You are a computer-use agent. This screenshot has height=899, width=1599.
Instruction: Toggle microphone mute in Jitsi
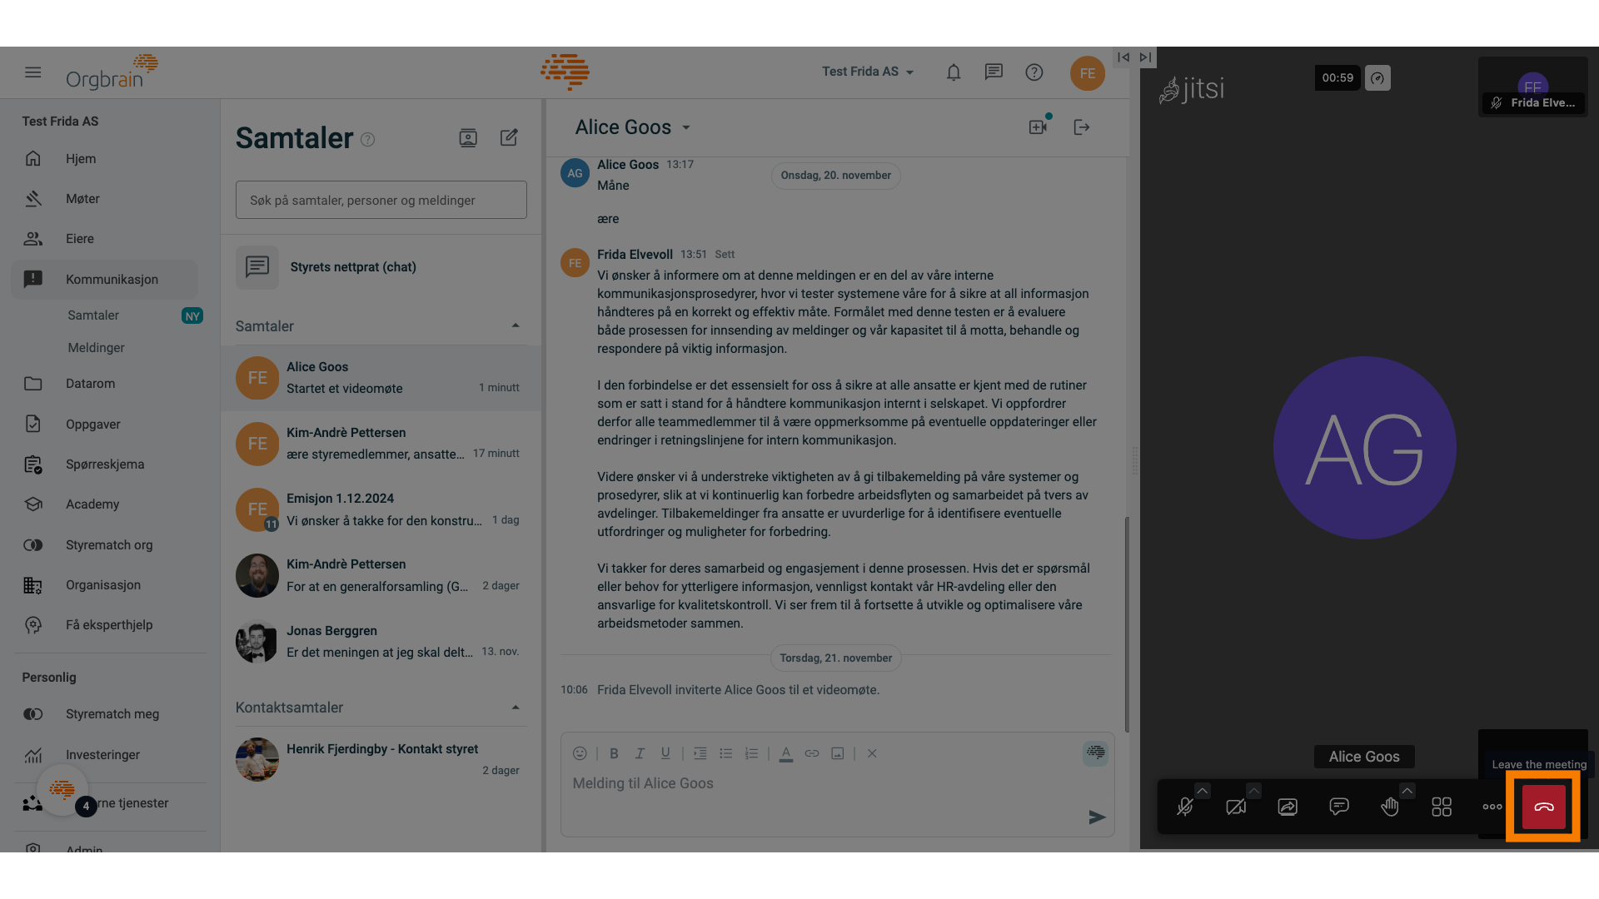pos(1185,806)
